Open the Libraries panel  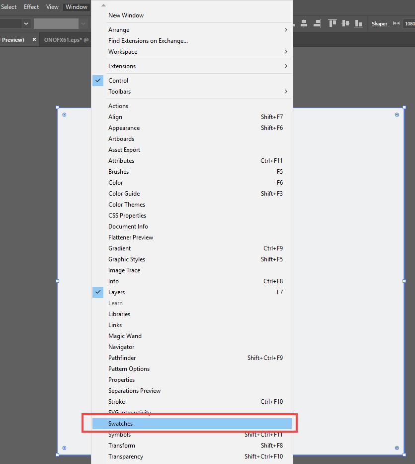[192, 314]
